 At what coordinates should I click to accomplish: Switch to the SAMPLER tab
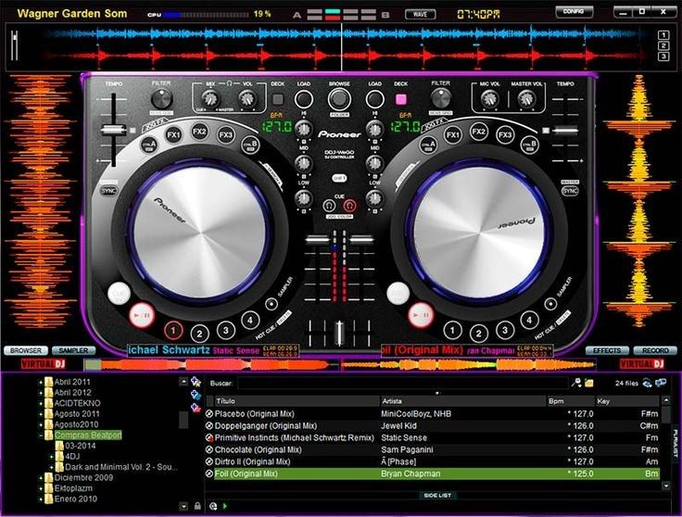click(73, 350)
